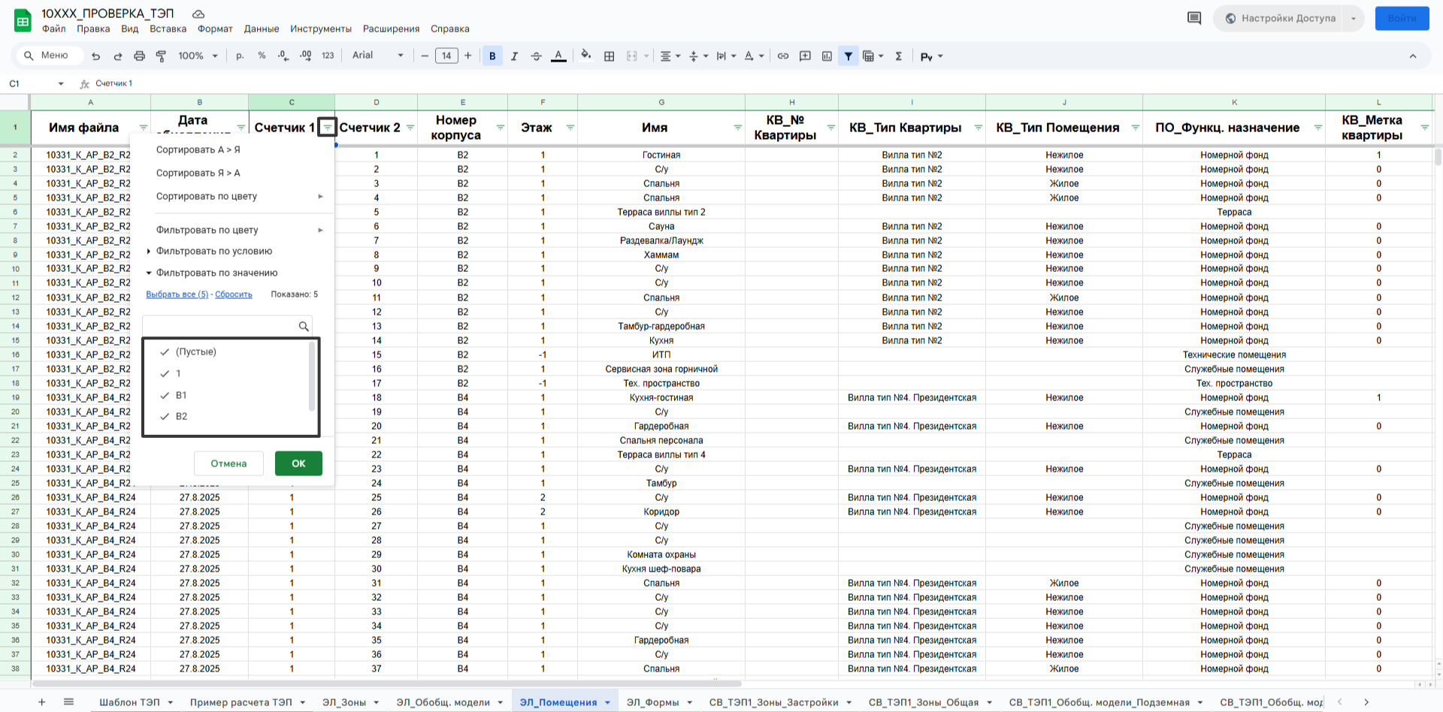
Task: Apply strikethrough formatting
Action: click(536, 56)
